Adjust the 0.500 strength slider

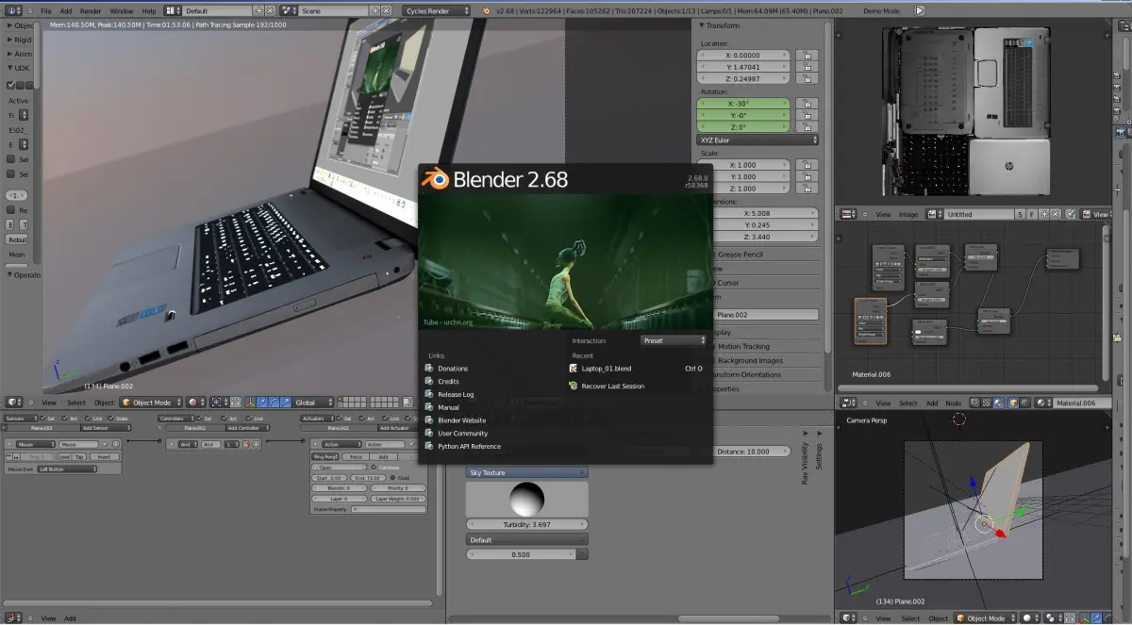[x=520, y=554]
